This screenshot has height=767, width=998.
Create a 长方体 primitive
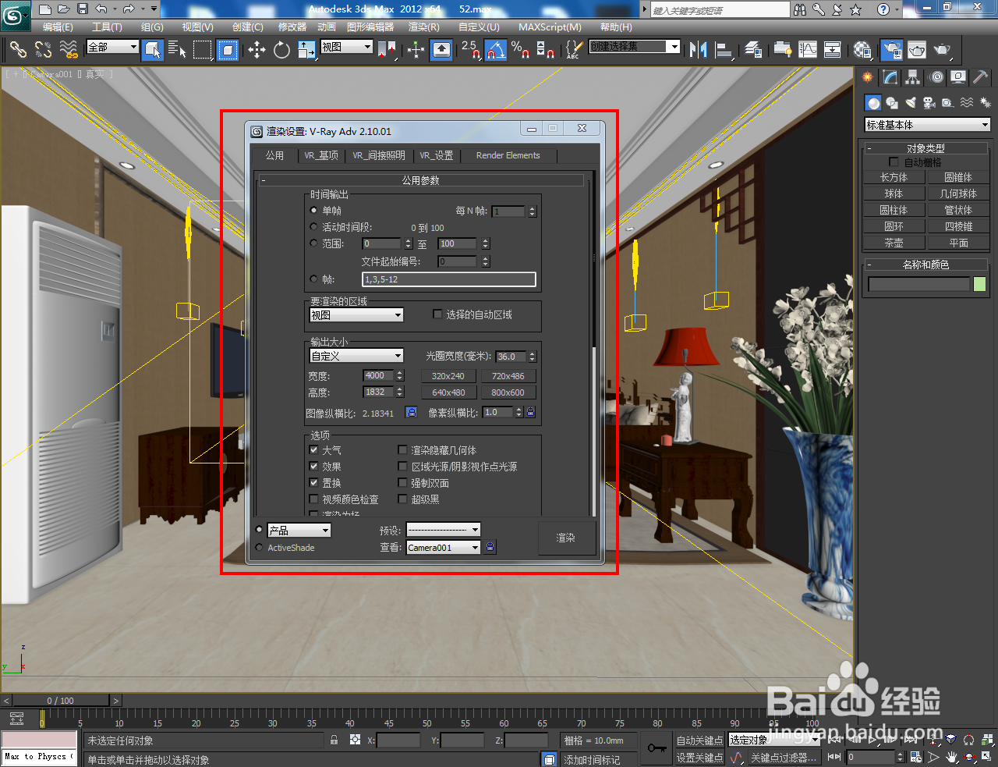point(894,177)
